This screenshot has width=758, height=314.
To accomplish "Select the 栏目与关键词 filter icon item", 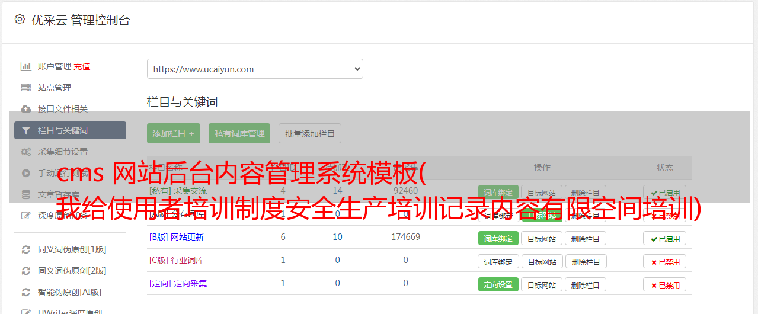I will pos(70,130).
